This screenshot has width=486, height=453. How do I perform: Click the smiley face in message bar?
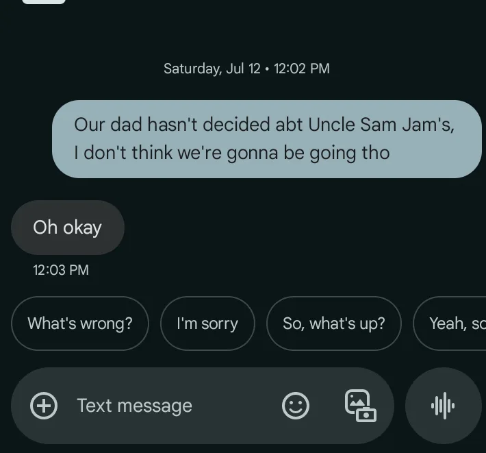pos(296,406)
